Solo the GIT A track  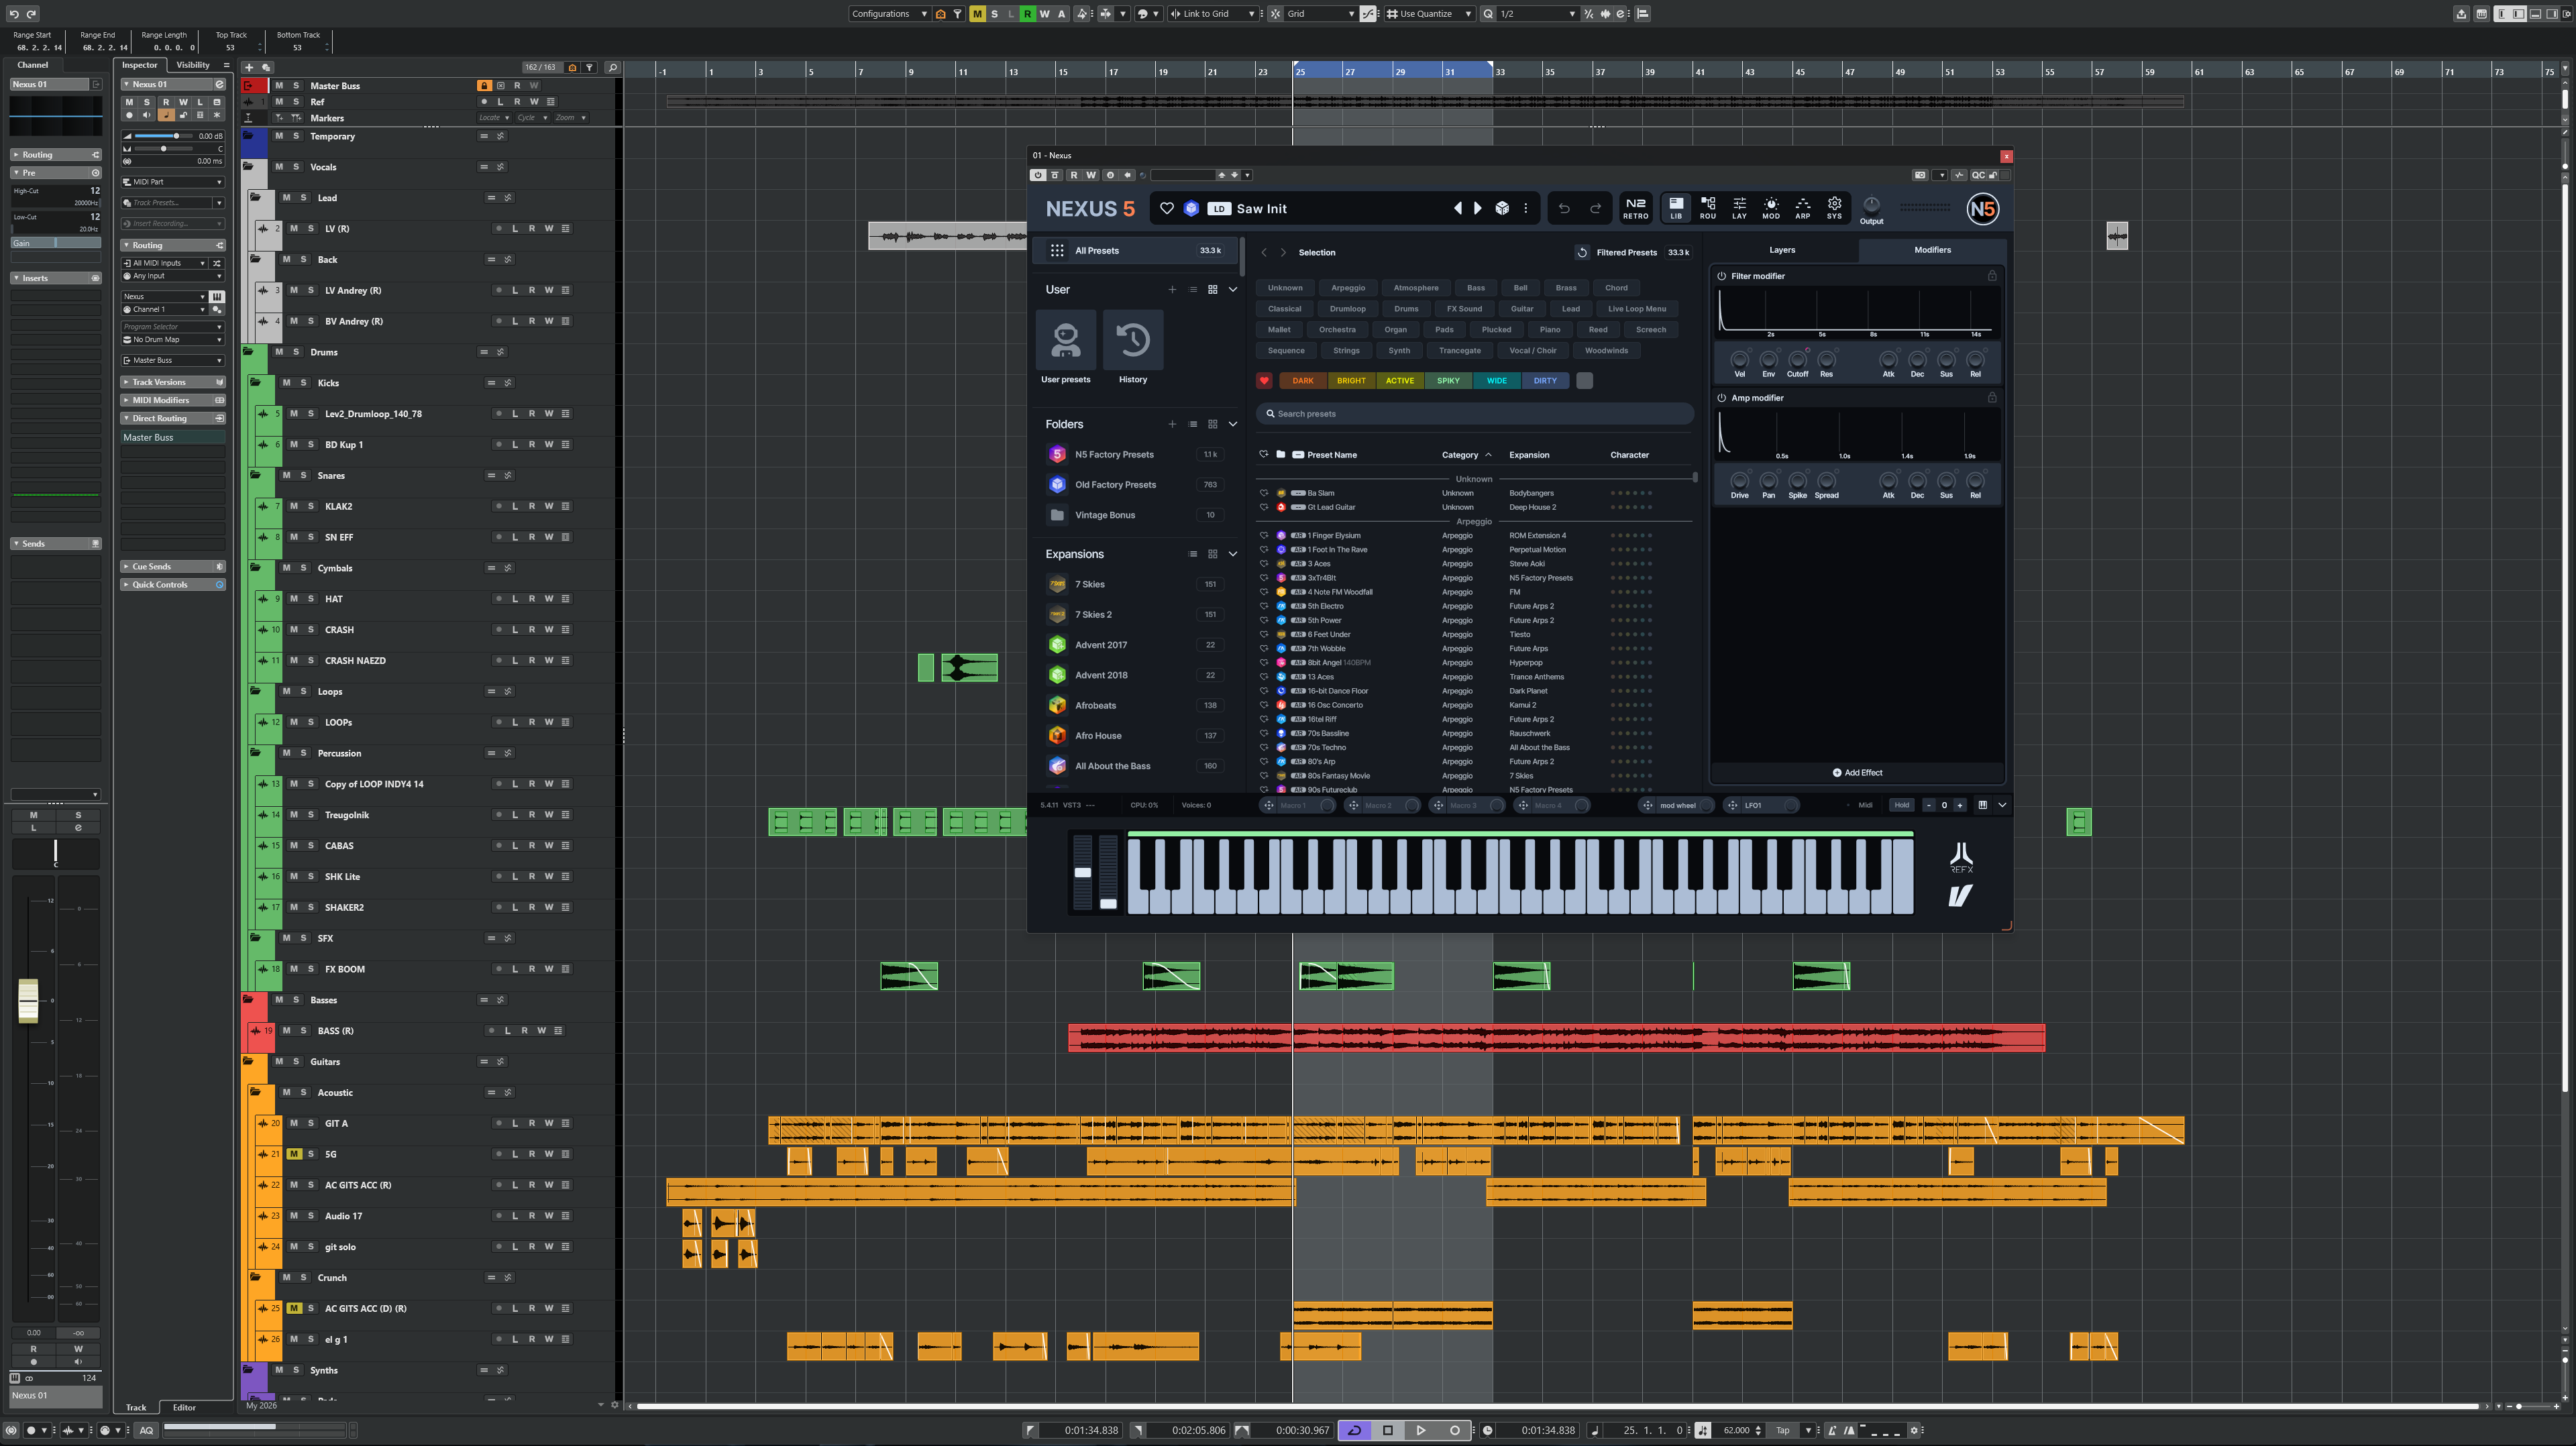click(311, 1123)
